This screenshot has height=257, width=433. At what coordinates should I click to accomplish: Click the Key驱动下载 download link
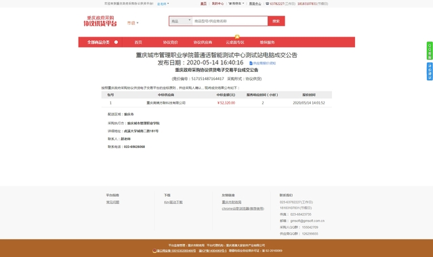pyautogui.click(x=173, y=202)
